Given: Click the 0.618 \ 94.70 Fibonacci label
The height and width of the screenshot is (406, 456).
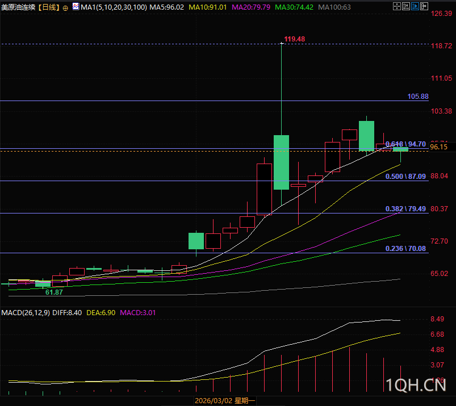Looking at the screenshot, I should pyautogui.click(x=405, y=144).
